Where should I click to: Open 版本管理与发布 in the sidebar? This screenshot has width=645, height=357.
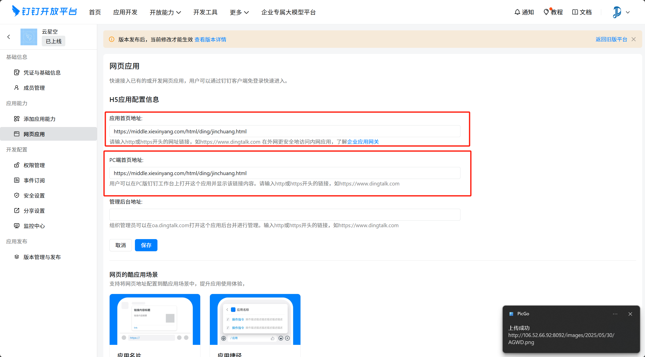[x=42, y=257]
